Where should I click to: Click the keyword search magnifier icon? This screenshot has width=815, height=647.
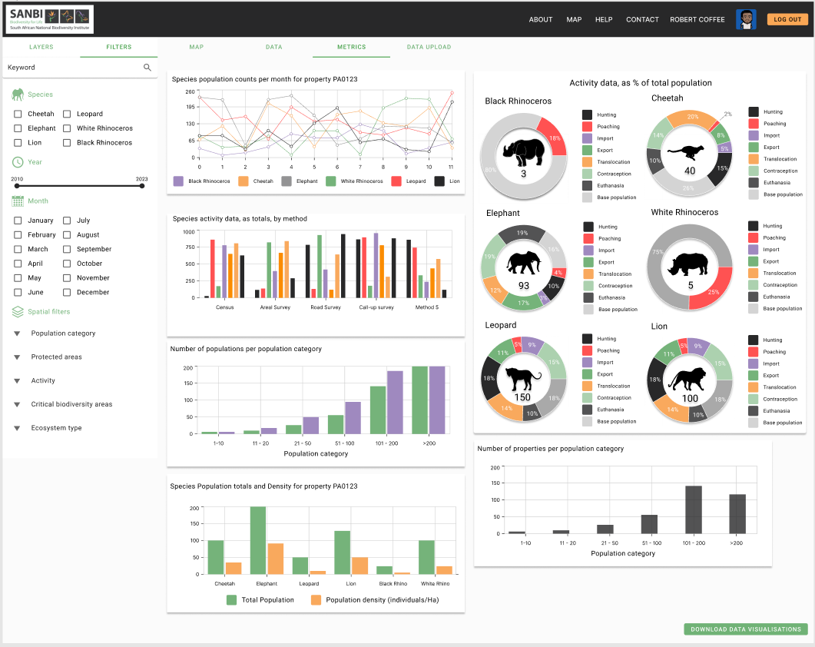(x=147, y=68)
